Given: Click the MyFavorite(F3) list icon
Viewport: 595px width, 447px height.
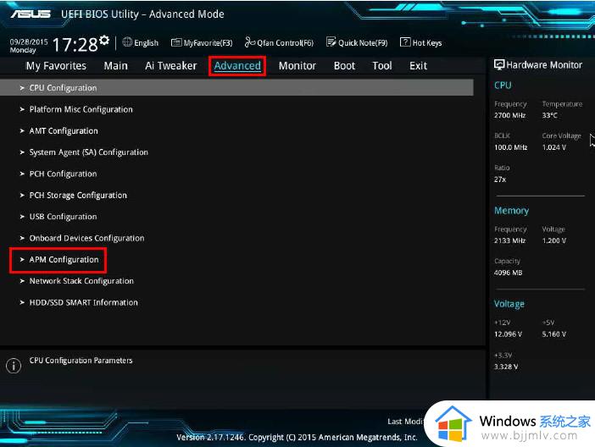Looking at the screenshot, I should [176, 42].
